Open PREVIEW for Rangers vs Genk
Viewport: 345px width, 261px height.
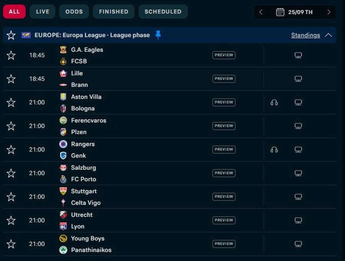pos(224,149)
